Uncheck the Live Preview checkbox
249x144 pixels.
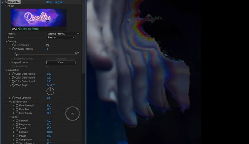[x=48, y=45]
